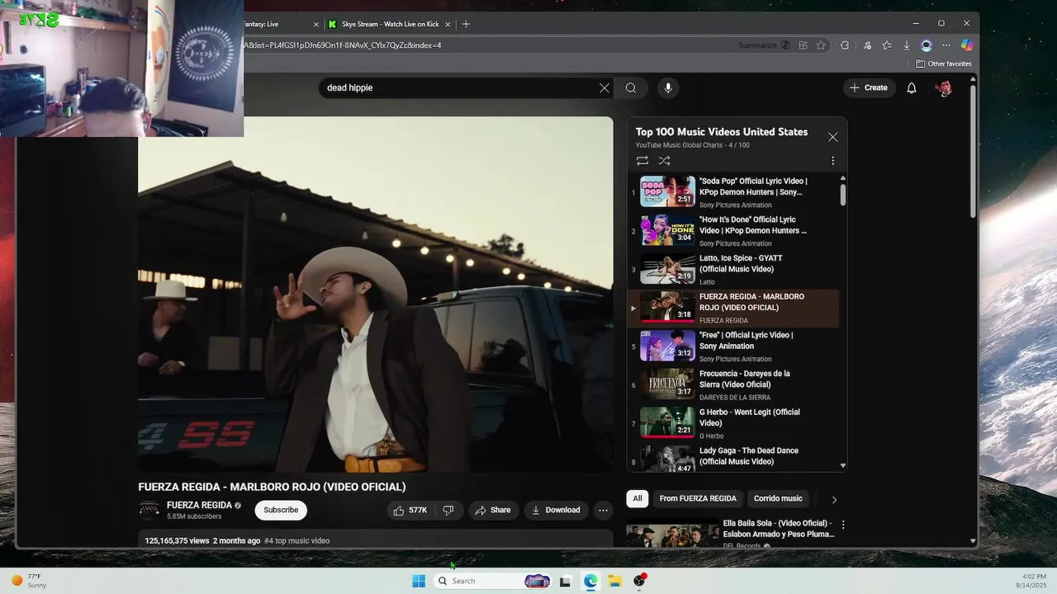This screenshot has width=1057, height=594.
Task: Close the 'Fantasy: Live' browser tab
Action: 315,24
